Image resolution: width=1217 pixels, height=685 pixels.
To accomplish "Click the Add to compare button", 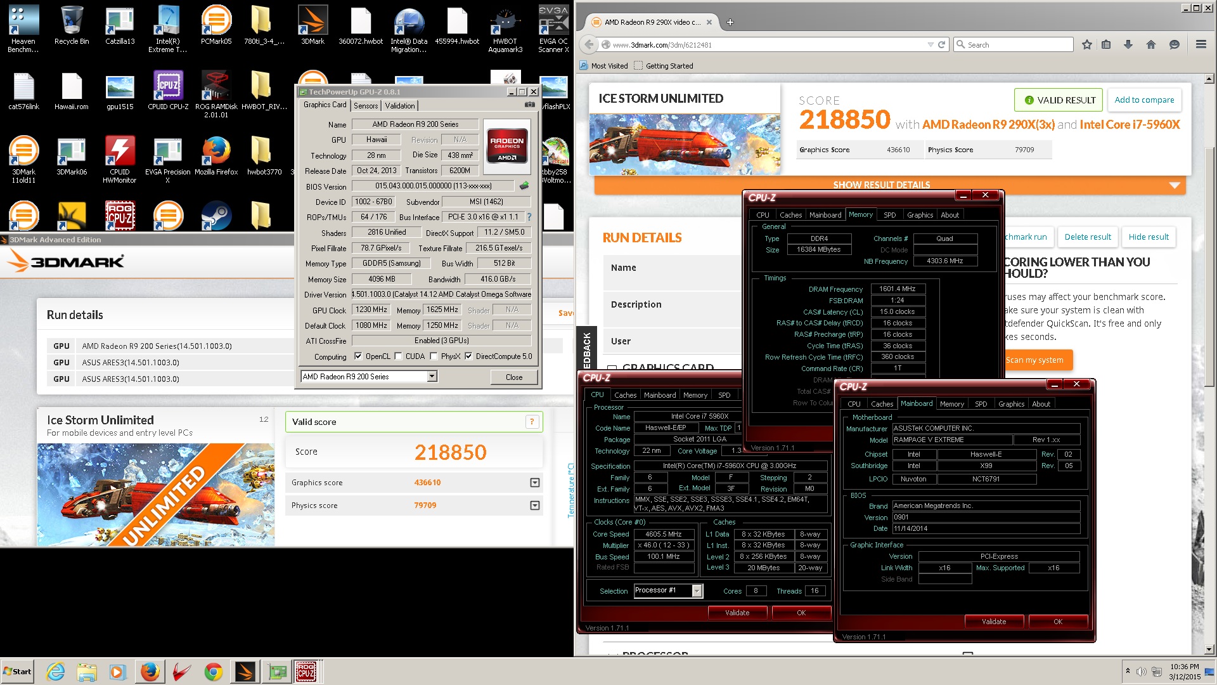I will [1144, 100].
